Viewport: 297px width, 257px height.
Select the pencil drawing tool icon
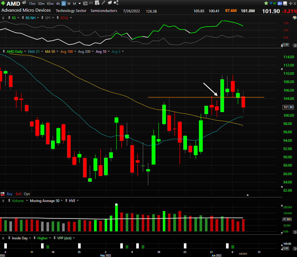(103, 3)
